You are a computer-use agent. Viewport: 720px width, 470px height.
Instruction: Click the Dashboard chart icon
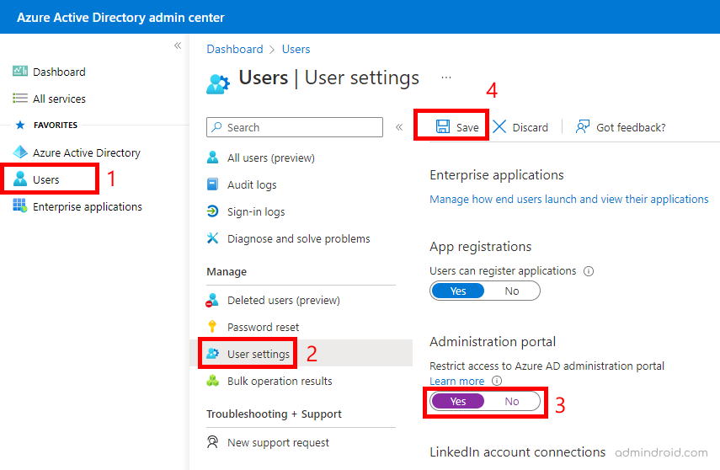(x=19, y=72)
